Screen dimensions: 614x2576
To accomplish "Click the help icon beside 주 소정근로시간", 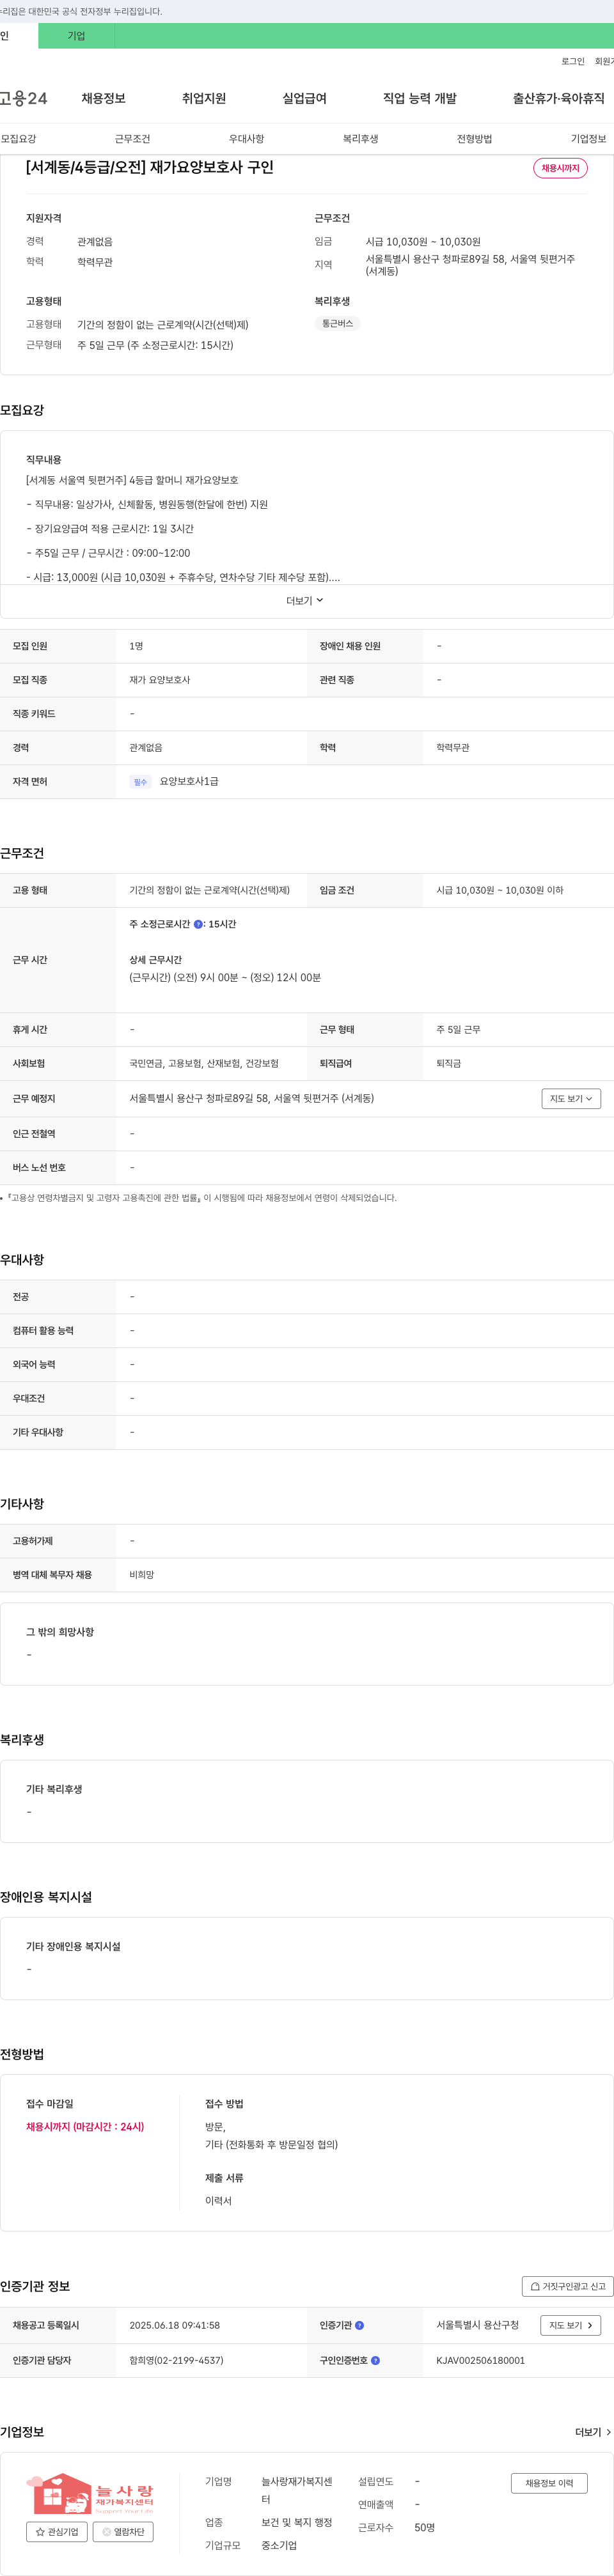I will click(198, 924).
